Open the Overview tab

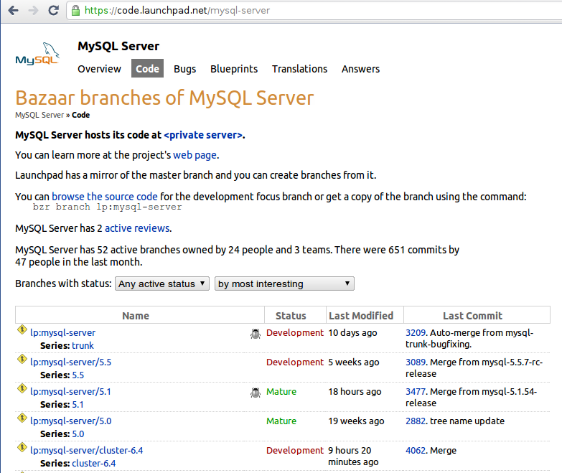tap(99, 69)
